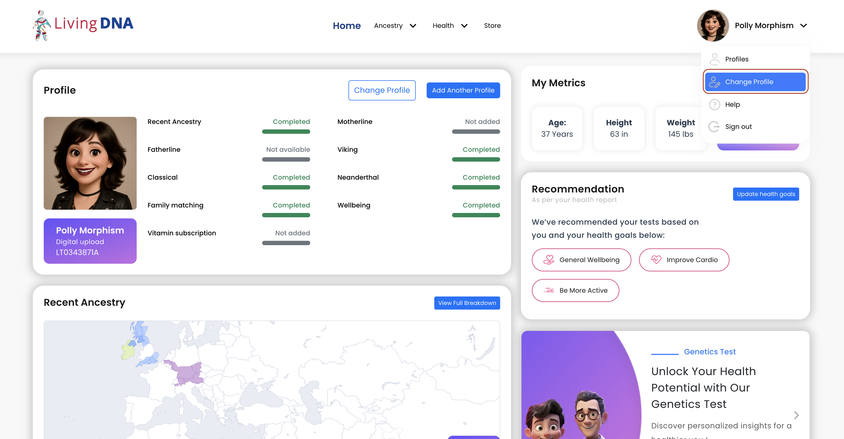
Task: Open the Health nav item
Action: pos(443,26)
